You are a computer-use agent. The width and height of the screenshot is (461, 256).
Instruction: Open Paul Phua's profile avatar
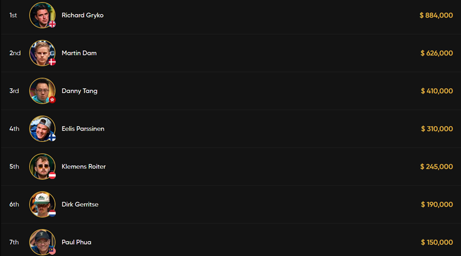pos(42,242)
